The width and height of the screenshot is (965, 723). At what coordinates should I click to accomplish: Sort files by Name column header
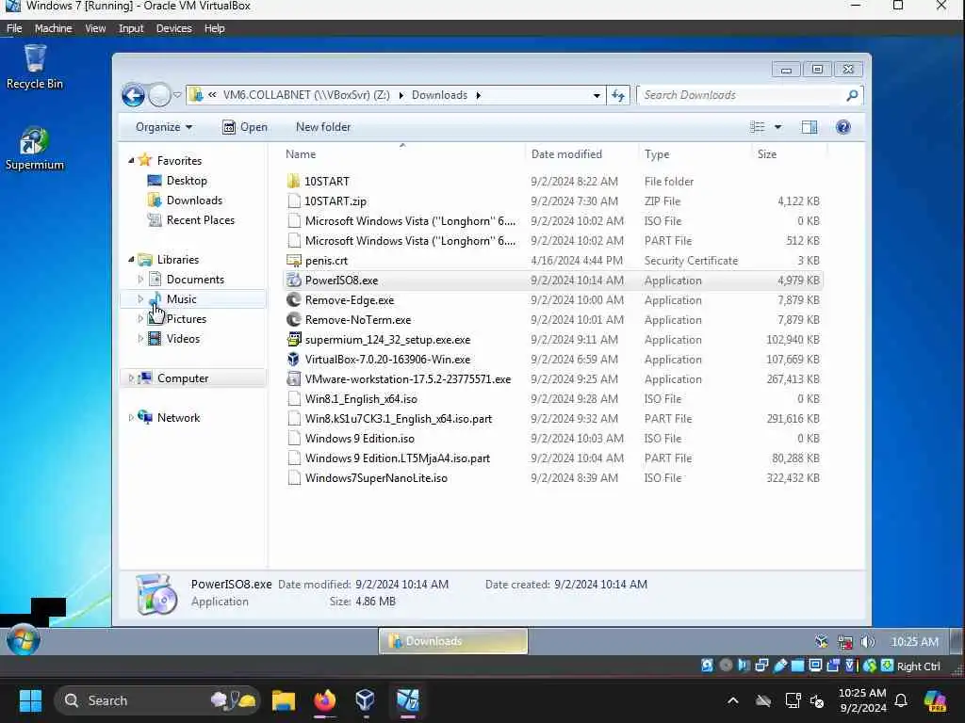point(402,154)
